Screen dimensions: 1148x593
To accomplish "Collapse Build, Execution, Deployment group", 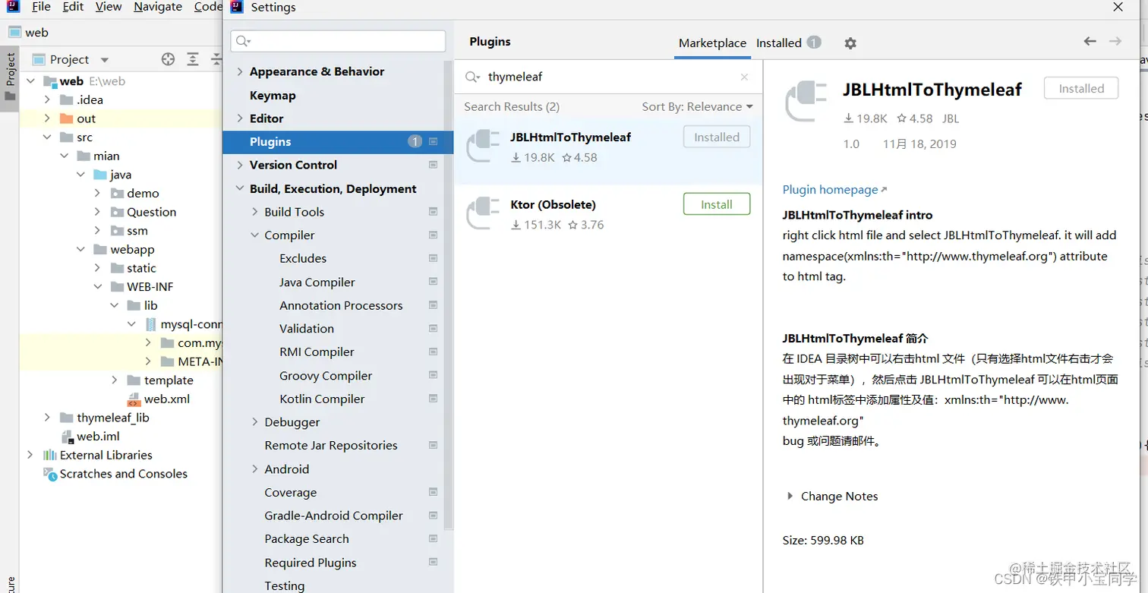I will point(240,188).
